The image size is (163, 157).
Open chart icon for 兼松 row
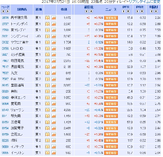[54, 91]
